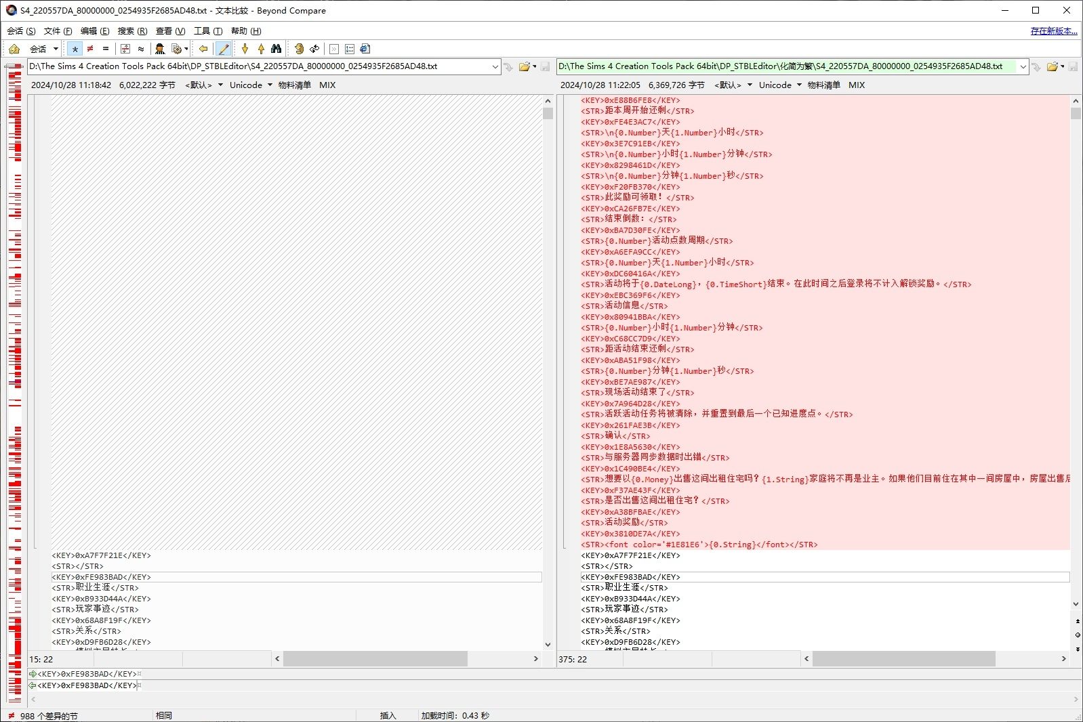Click the Copy to left arrow icon
Viewport: 1083px width, 722px height.
203,49
